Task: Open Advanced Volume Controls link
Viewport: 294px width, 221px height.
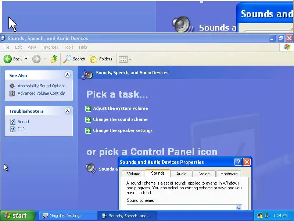Action: tap(41, 93)
